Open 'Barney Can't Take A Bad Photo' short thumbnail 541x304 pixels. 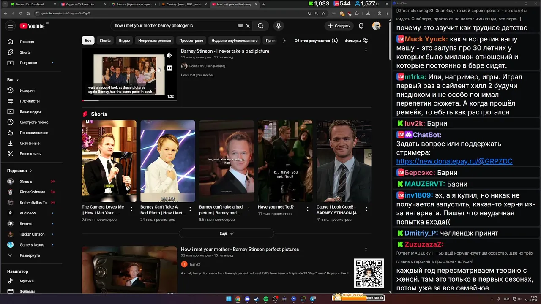168,161
